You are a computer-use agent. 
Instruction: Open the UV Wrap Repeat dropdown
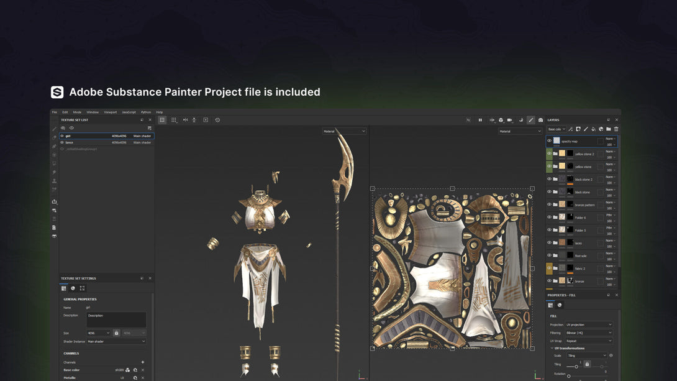click(589, 341)
